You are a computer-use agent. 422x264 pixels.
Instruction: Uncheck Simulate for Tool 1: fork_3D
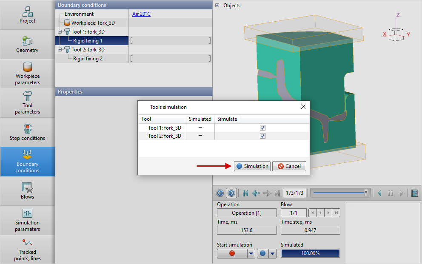262,128
